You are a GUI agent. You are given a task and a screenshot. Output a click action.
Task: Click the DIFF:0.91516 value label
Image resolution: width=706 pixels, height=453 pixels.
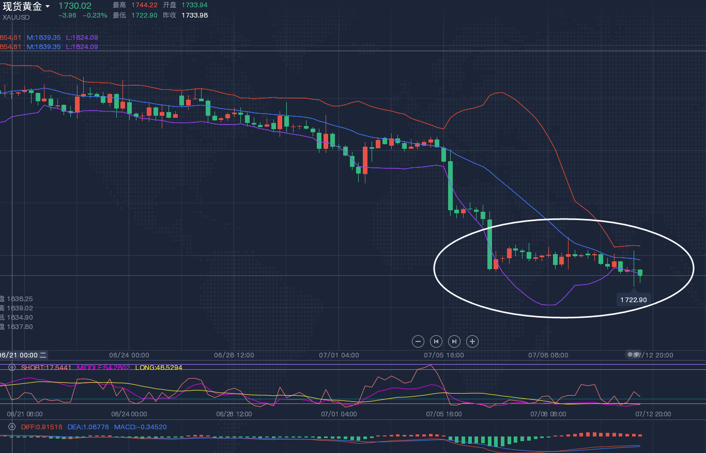click(x=41, y=427)
